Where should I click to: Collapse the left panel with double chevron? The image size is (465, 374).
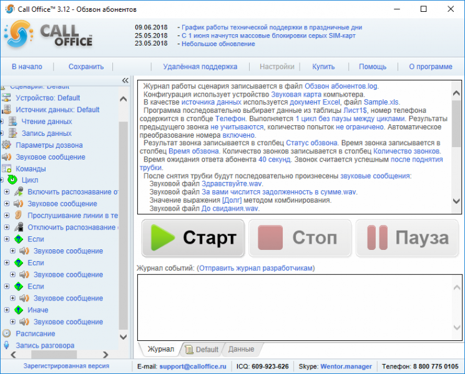pos(125,80)
